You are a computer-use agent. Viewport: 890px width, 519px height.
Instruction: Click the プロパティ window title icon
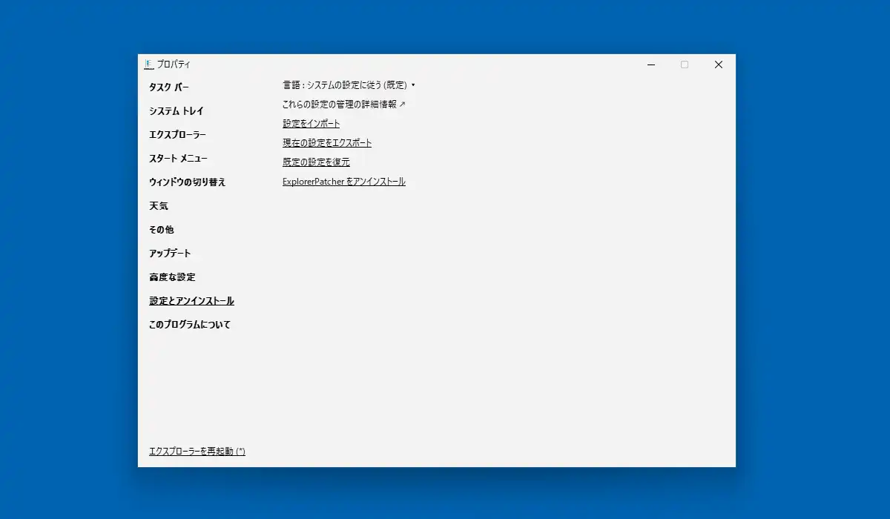[x=148, y=65]
